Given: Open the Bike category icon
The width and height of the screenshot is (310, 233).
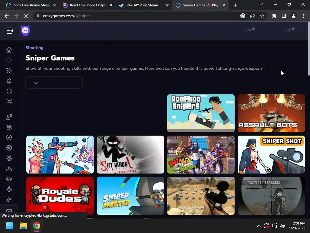Looking at the screenshot, I should click(x=9, y=168).
